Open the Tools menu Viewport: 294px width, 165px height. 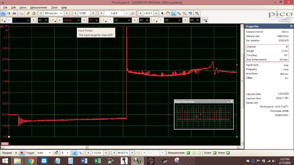pyautogui.click(x=54, y=8)
